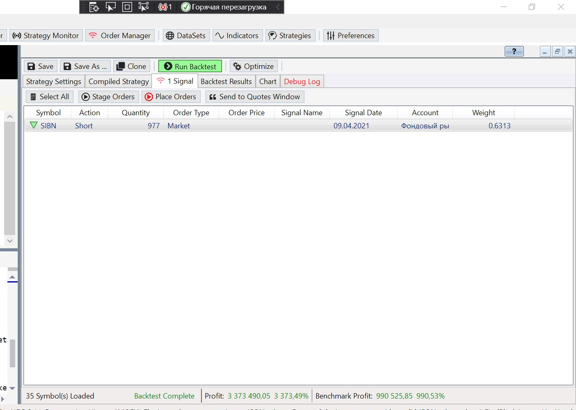Open the Debug Log tab
576x410 pixels.
tap(302, 82)
